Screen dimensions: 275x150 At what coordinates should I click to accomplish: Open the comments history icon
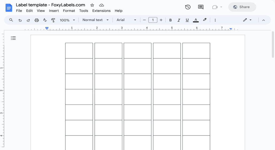tap(201, 7)
